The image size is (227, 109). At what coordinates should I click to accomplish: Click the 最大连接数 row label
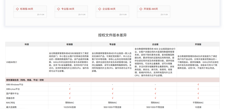click(x=11, y=107)
